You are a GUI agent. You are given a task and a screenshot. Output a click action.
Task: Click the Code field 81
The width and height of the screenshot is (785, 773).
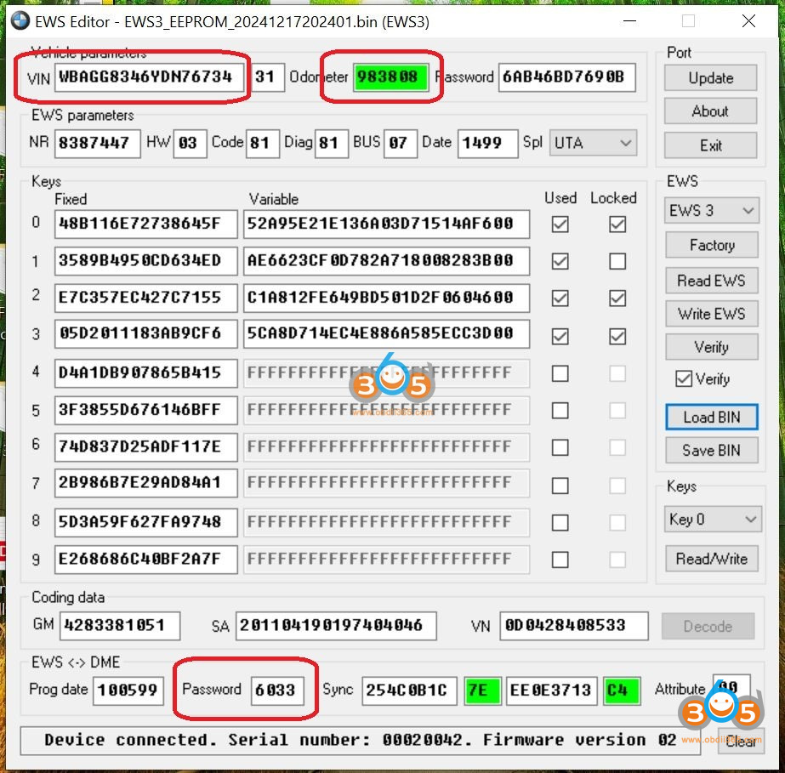coord(262,144)
